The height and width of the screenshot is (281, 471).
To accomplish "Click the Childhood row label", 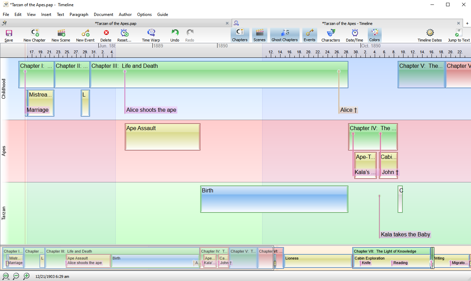I will (4, 89).
